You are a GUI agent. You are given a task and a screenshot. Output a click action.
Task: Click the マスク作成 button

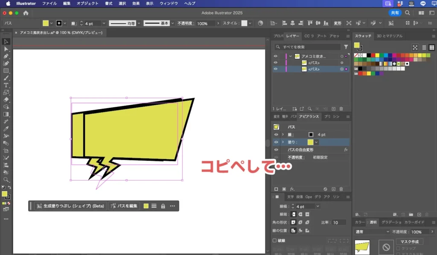409,242
